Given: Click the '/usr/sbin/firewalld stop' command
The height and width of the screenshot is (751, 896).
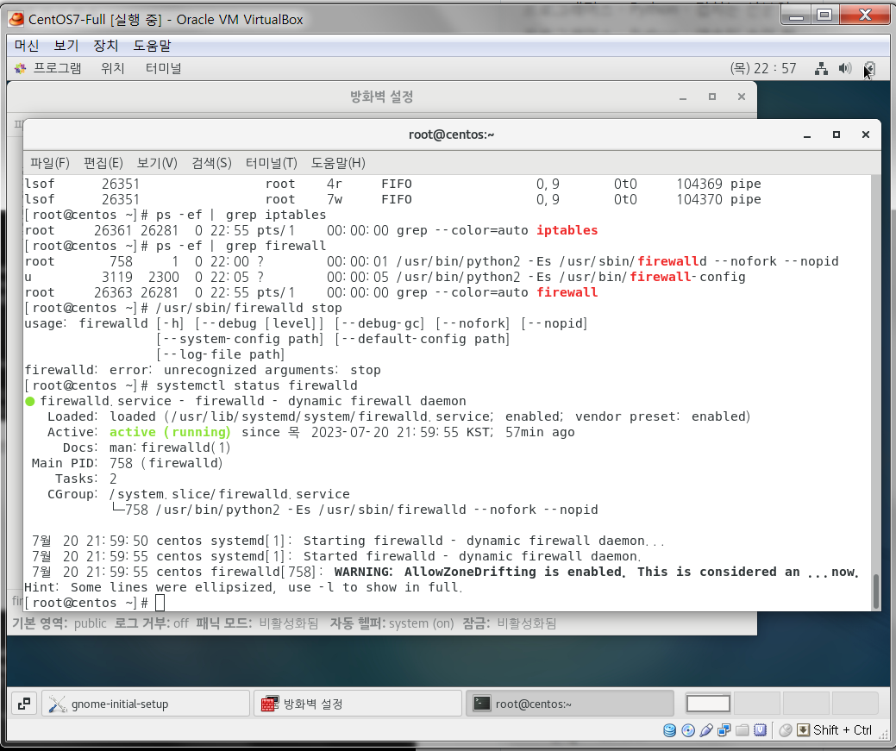Looking at the screenshot, I should click(249, 308).
